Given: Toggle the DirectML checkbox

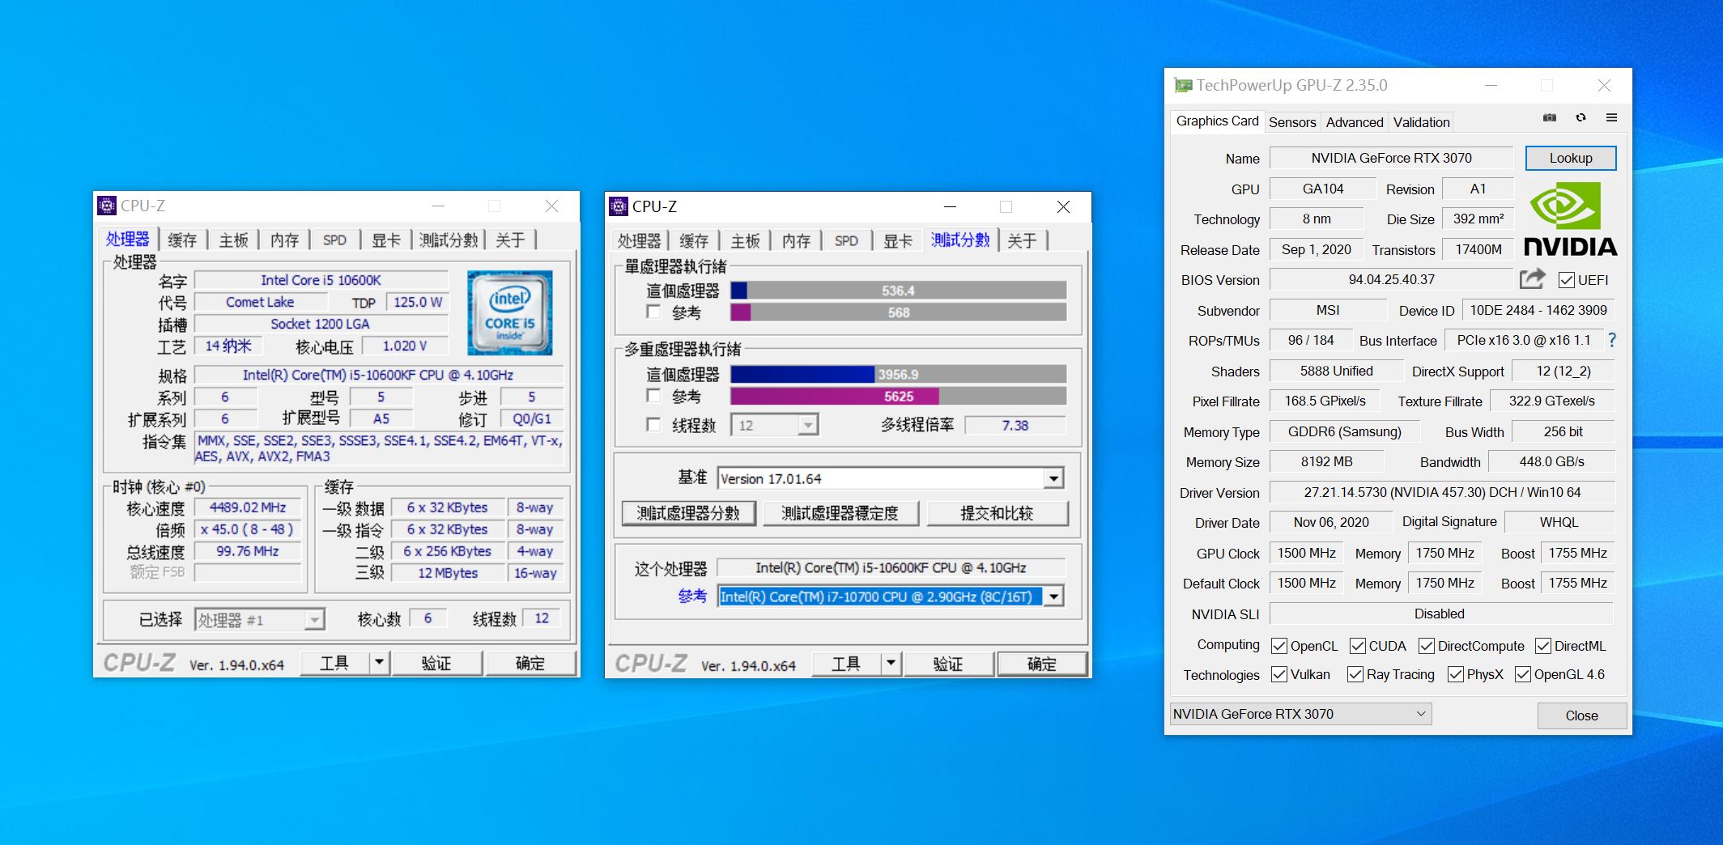Looking at the screenshot, I should pos(1543,646).
